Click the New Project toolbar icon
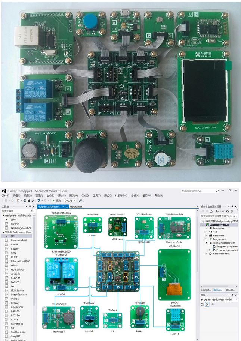241x341 pixels. click(x=18, y=200)
